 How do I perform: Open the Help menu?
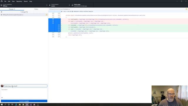coord(31,1)
